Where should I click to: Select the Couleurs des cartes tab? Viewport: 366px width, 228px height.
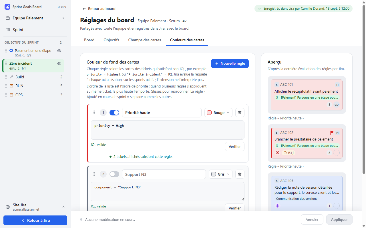(x=187, y=40)
